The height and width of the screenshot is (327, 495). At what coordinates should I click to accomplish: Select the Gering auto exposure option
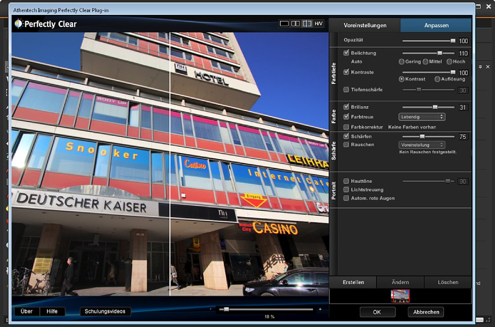pos(401,61)
